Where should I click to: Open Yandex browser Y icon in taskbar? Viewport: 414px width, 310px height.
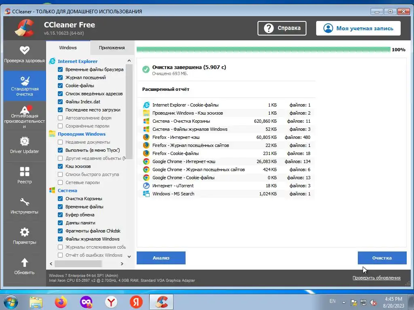coord(111,302)
